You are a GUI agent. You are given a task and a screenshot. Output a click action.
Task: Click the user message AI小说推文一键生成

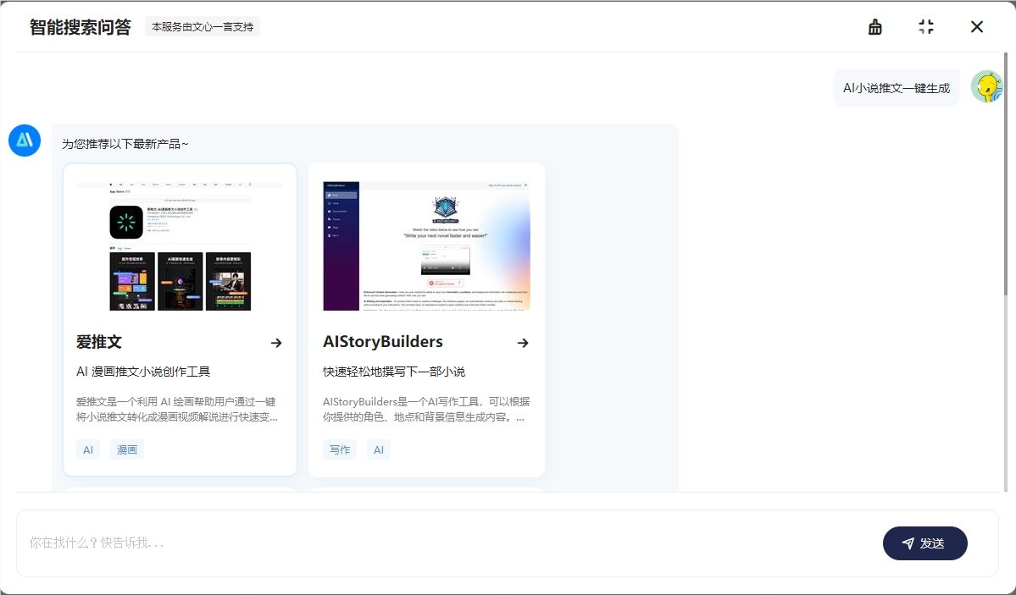tap(897, 88)
